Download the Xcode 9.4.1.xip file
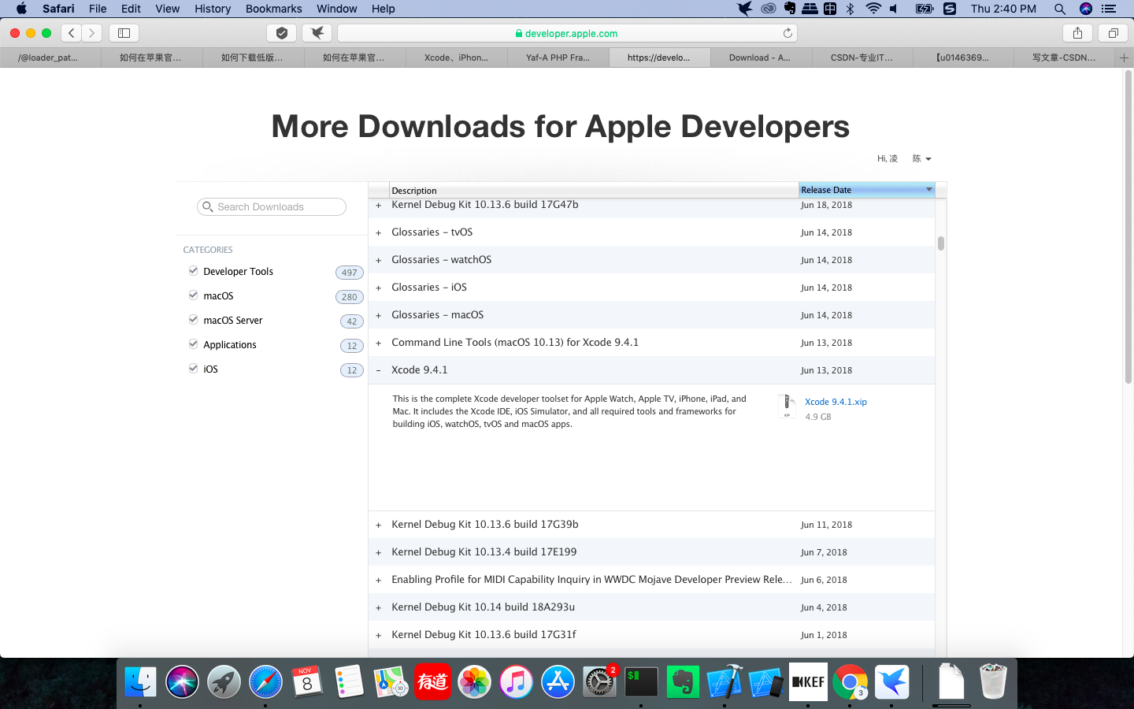 point(835,402)
